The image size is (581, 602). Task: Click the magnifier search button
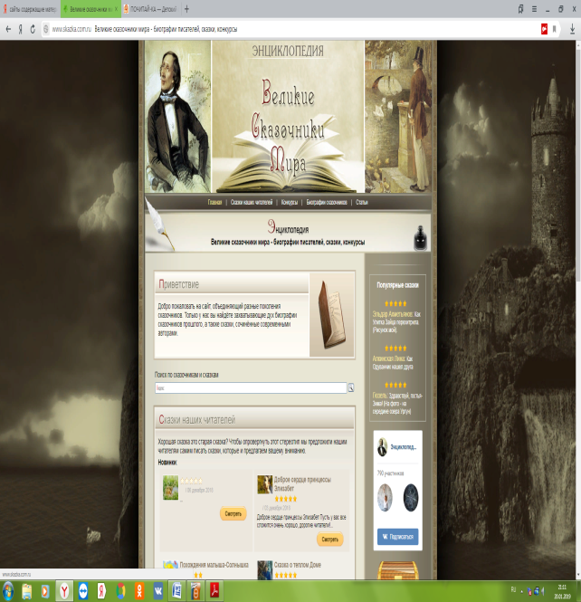351,388
